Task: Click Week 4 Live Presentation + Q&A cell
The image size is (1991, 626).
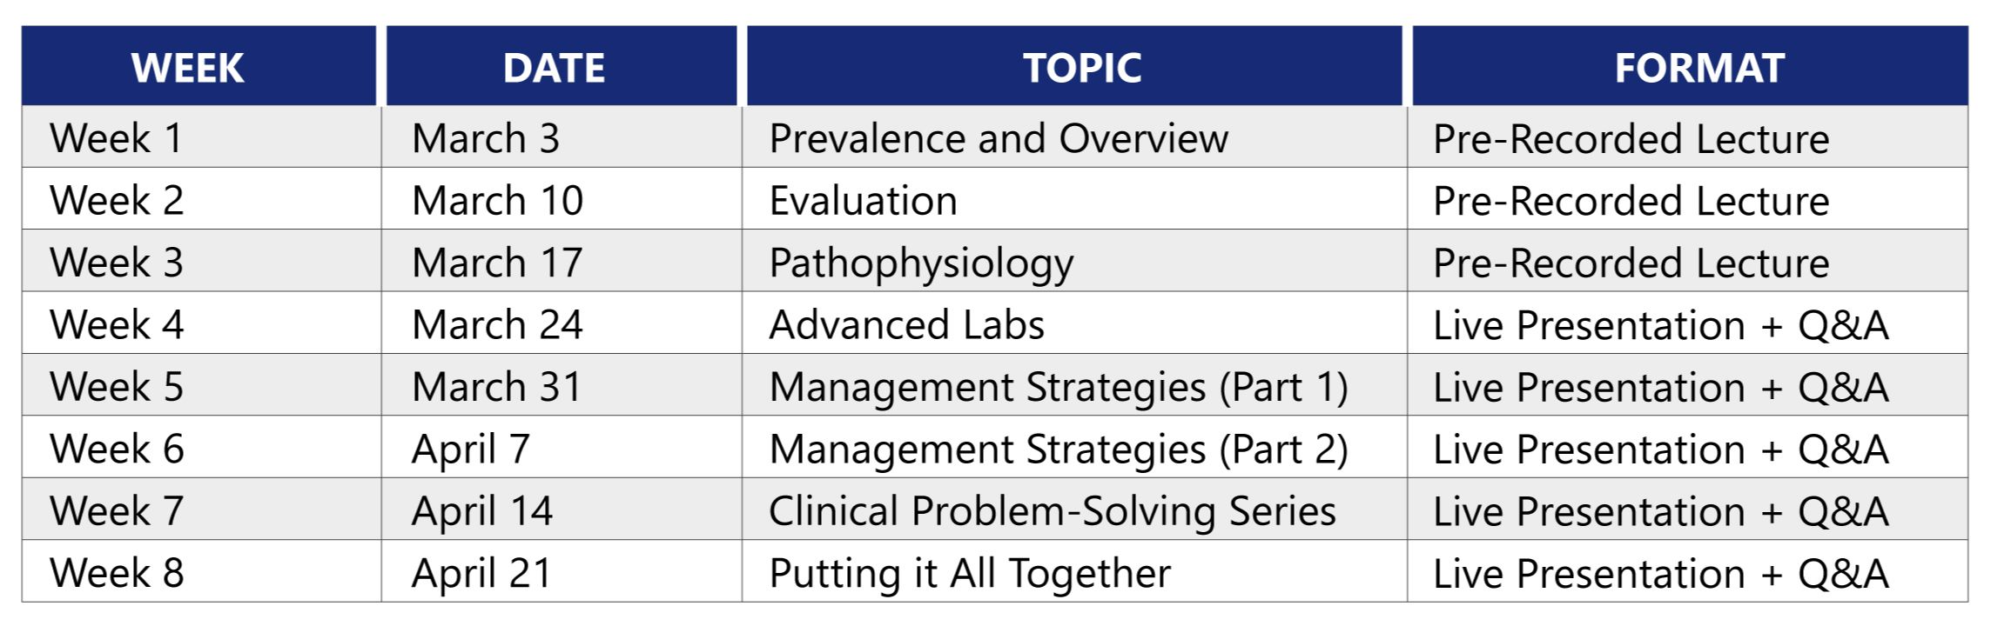Action: (1688, 323)
